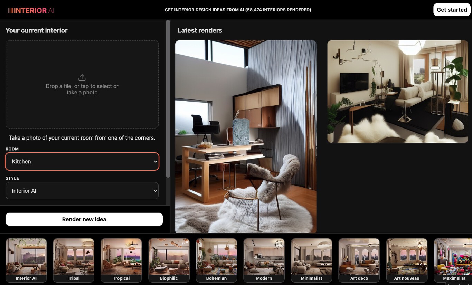Click the Interior AI logo
This screenshot has width=472, height=285.
(x=31, y=10)
